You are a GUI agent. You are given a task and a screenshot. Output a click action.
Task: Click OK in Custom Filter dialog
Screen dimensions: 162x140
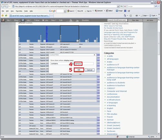click(79, 70)
